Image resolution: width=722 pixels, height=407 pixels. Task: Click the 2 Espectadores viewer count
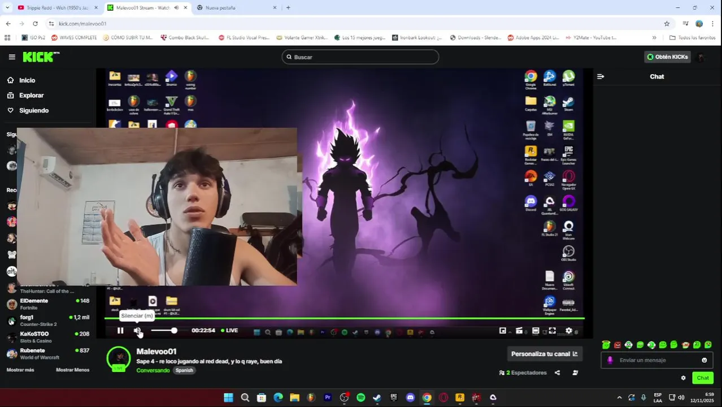(523, 373)
